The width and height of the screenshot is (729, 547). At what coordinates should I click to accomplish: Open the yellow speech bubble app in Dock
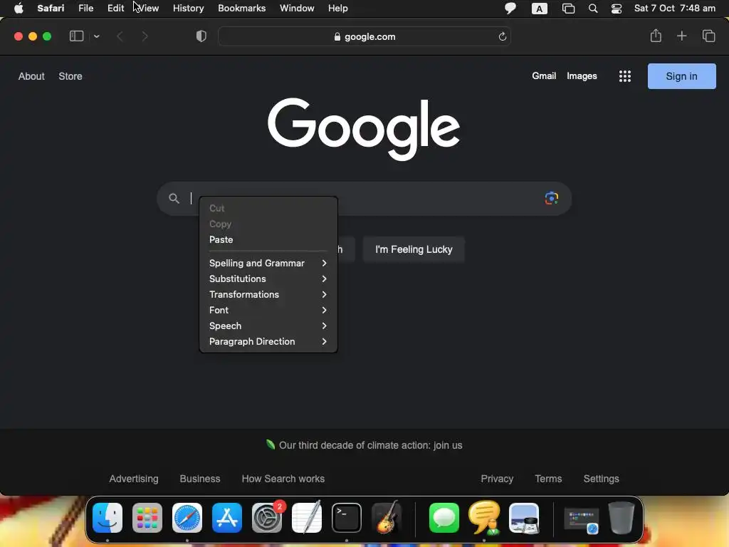pyautogui.click(x=484, y=518)
